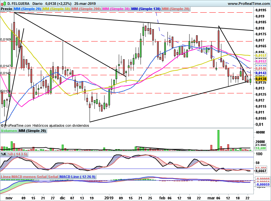The width and height of the screenshot is (271, 201).
Task: Click the MM (Simple 130) indicator label
Action: click(146, 9)
